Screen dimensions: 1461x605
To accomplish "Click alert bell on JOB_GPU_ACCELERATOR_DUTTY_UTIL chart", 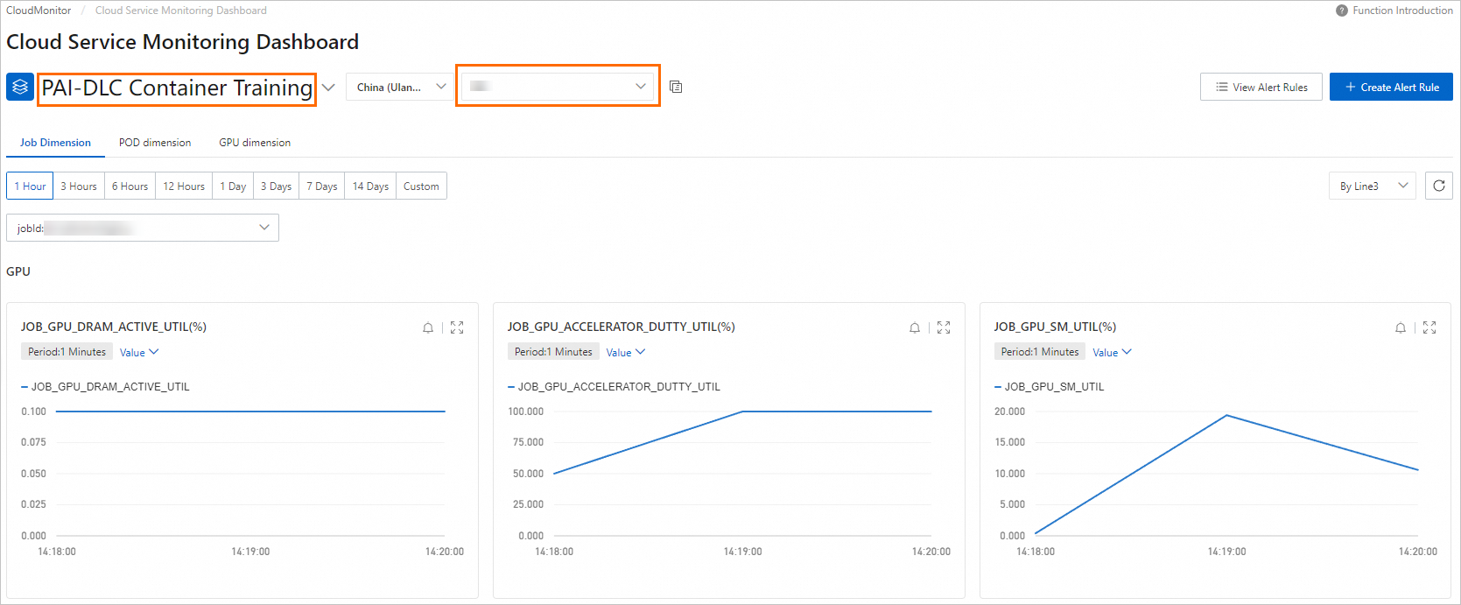I will point(915,327).
